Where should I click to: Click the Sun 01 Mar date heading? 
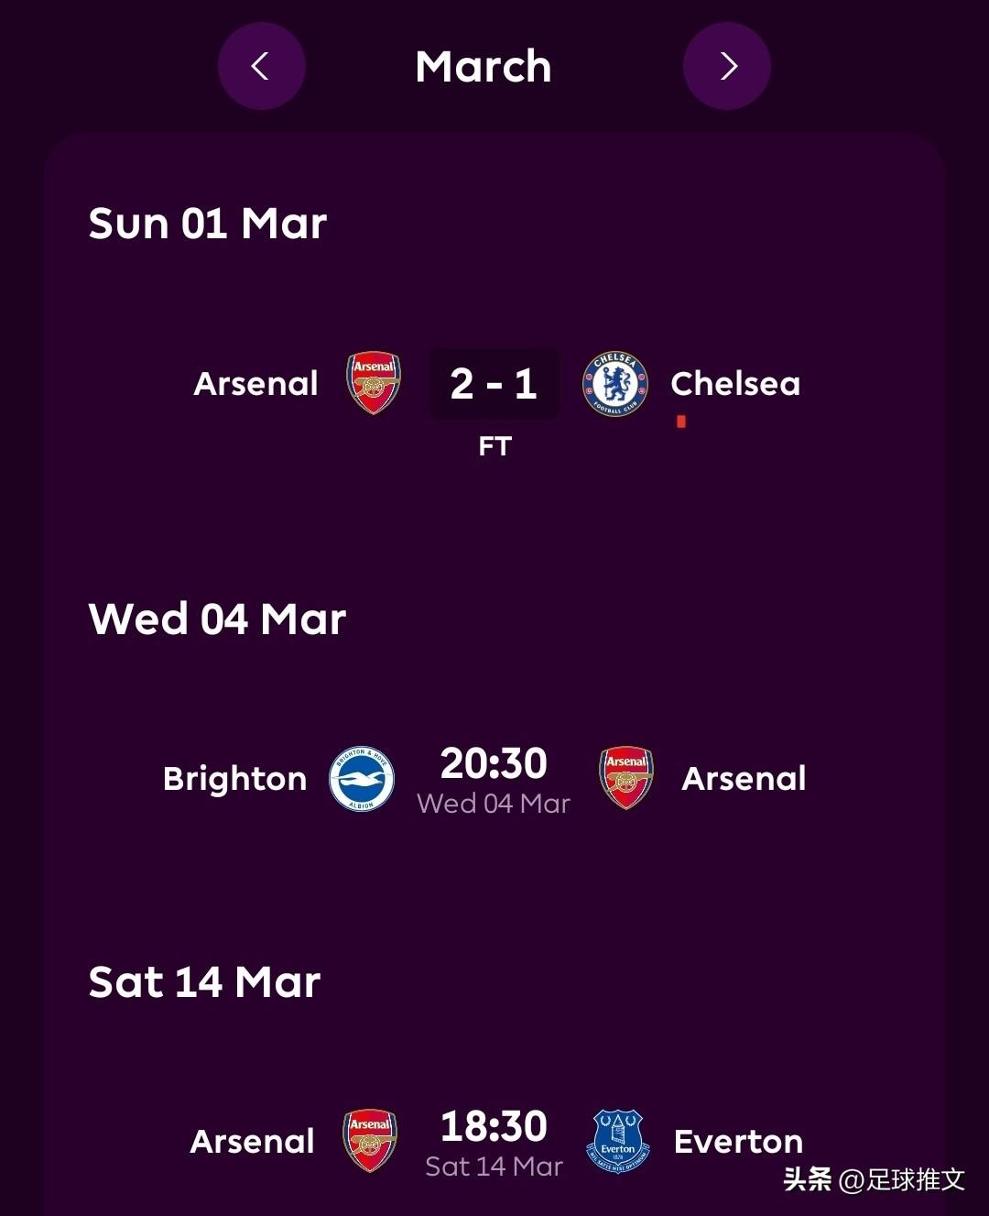pyautogui.click(x=208, y=224)
